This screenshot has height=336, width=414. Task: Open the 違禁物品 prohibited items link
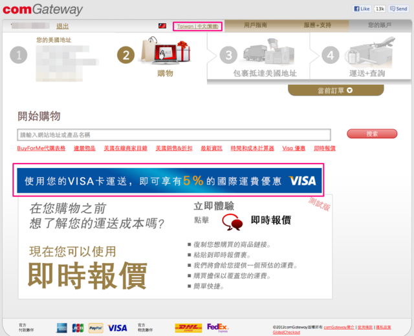click(x=85, y=148)
